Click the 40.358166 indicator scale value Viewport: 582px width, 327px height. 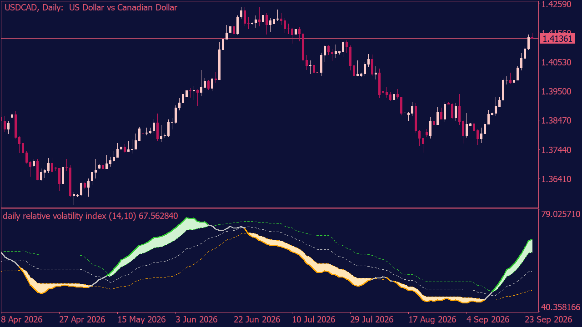pos(561,307)
